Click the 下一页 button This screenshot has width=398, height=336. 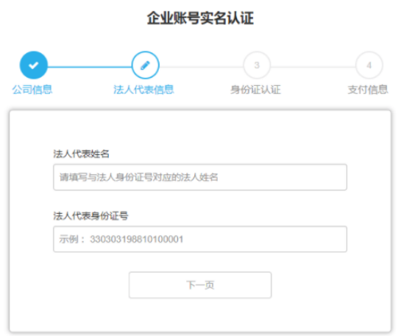200,285
